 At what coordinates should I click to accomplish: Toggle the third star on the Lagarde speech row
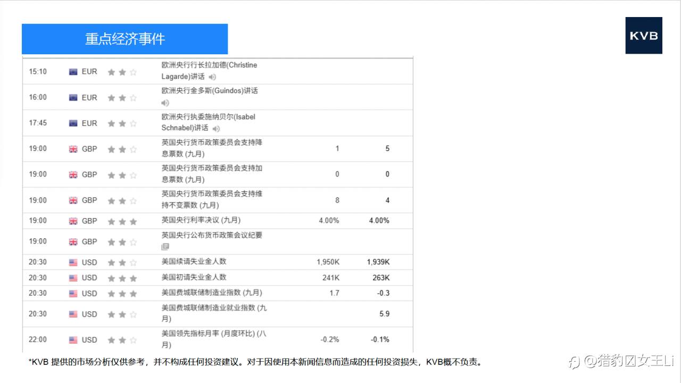point(133,71)
